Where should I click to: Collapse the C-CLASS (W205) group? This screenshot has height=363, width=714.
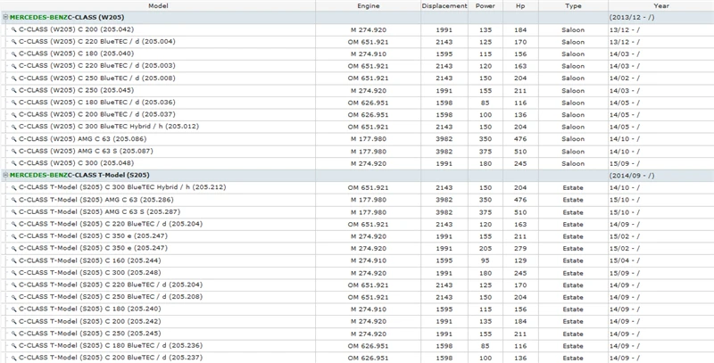(x=5, y=17)
